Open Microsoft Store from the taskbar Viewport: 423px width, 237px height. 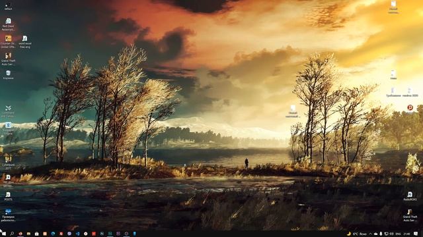37,234
